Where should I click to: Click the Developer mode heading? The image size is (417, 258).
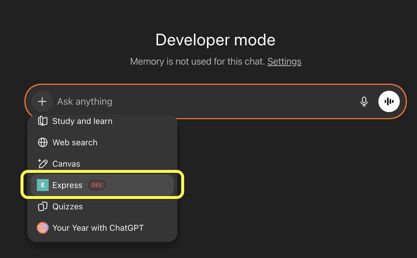[x=215, y=40]
